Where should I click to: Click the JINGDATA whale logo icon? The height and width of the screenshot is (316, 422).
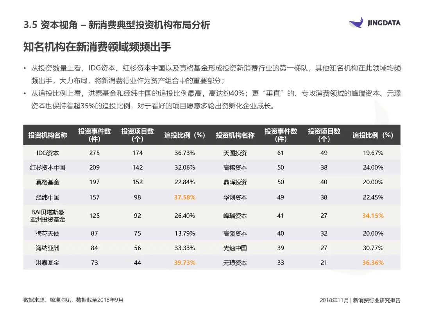pyautogui.click(x=356, y=23)
